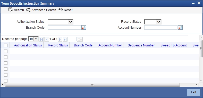The image size is (203, 98).
Task: Go to next page of records
Action: point(60,39)
